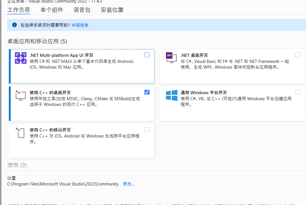Check the .NET 桌面开发 workload checkbox
The width and height of the screenshot is (306, 205).
pyautogui.click(x=298, y=55)
